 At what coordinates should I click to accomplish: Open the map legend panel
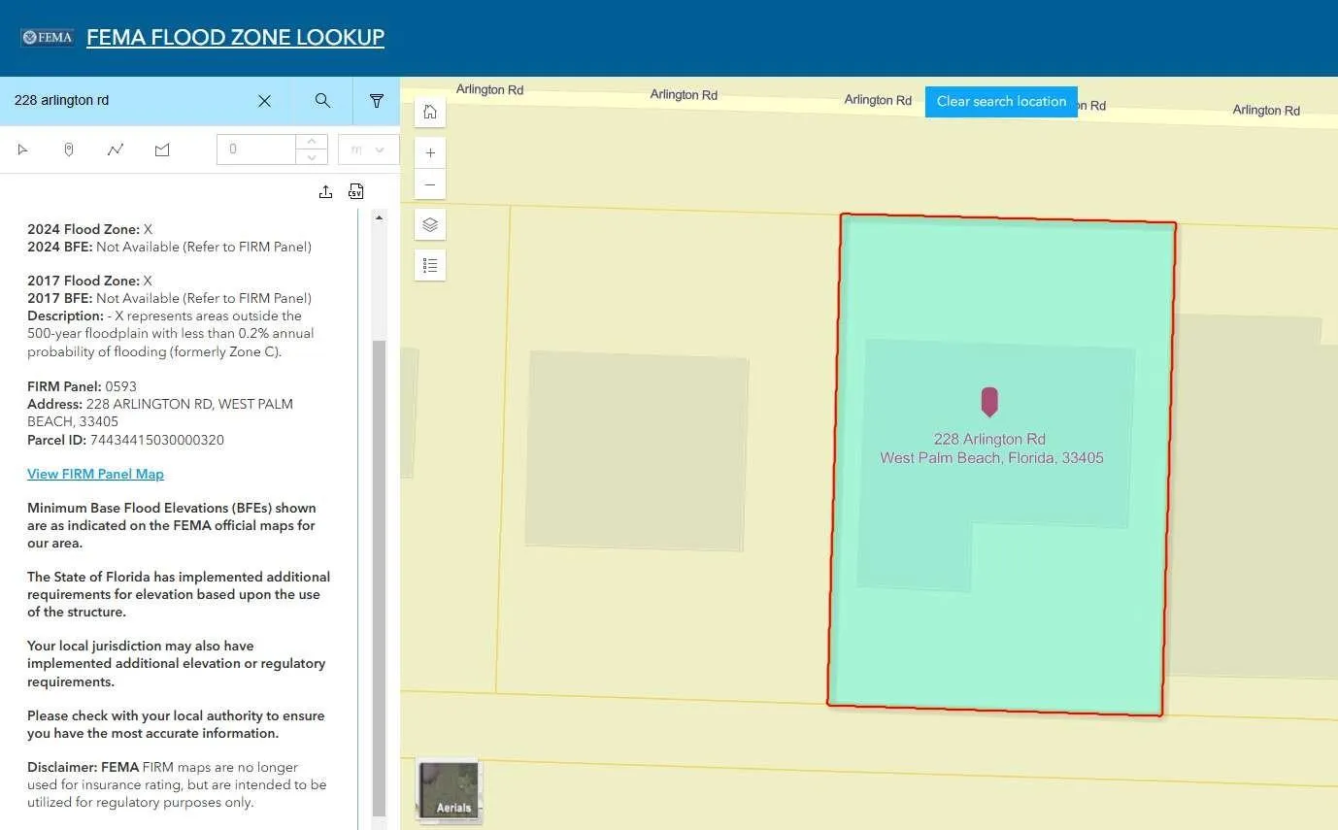430,265
